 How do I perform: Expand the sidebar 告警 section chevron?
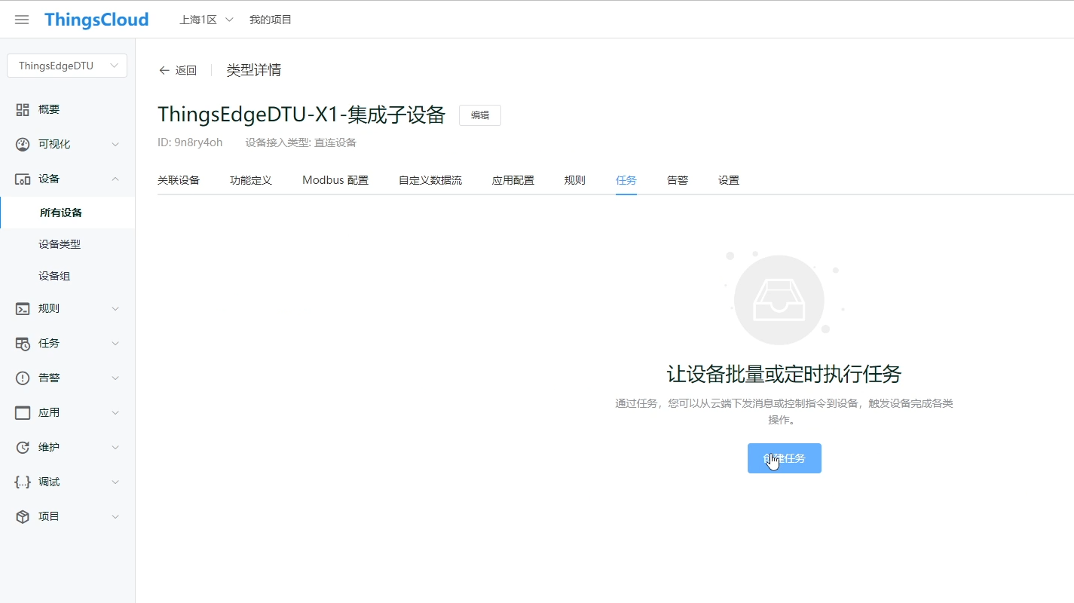(x=115, y=378)
